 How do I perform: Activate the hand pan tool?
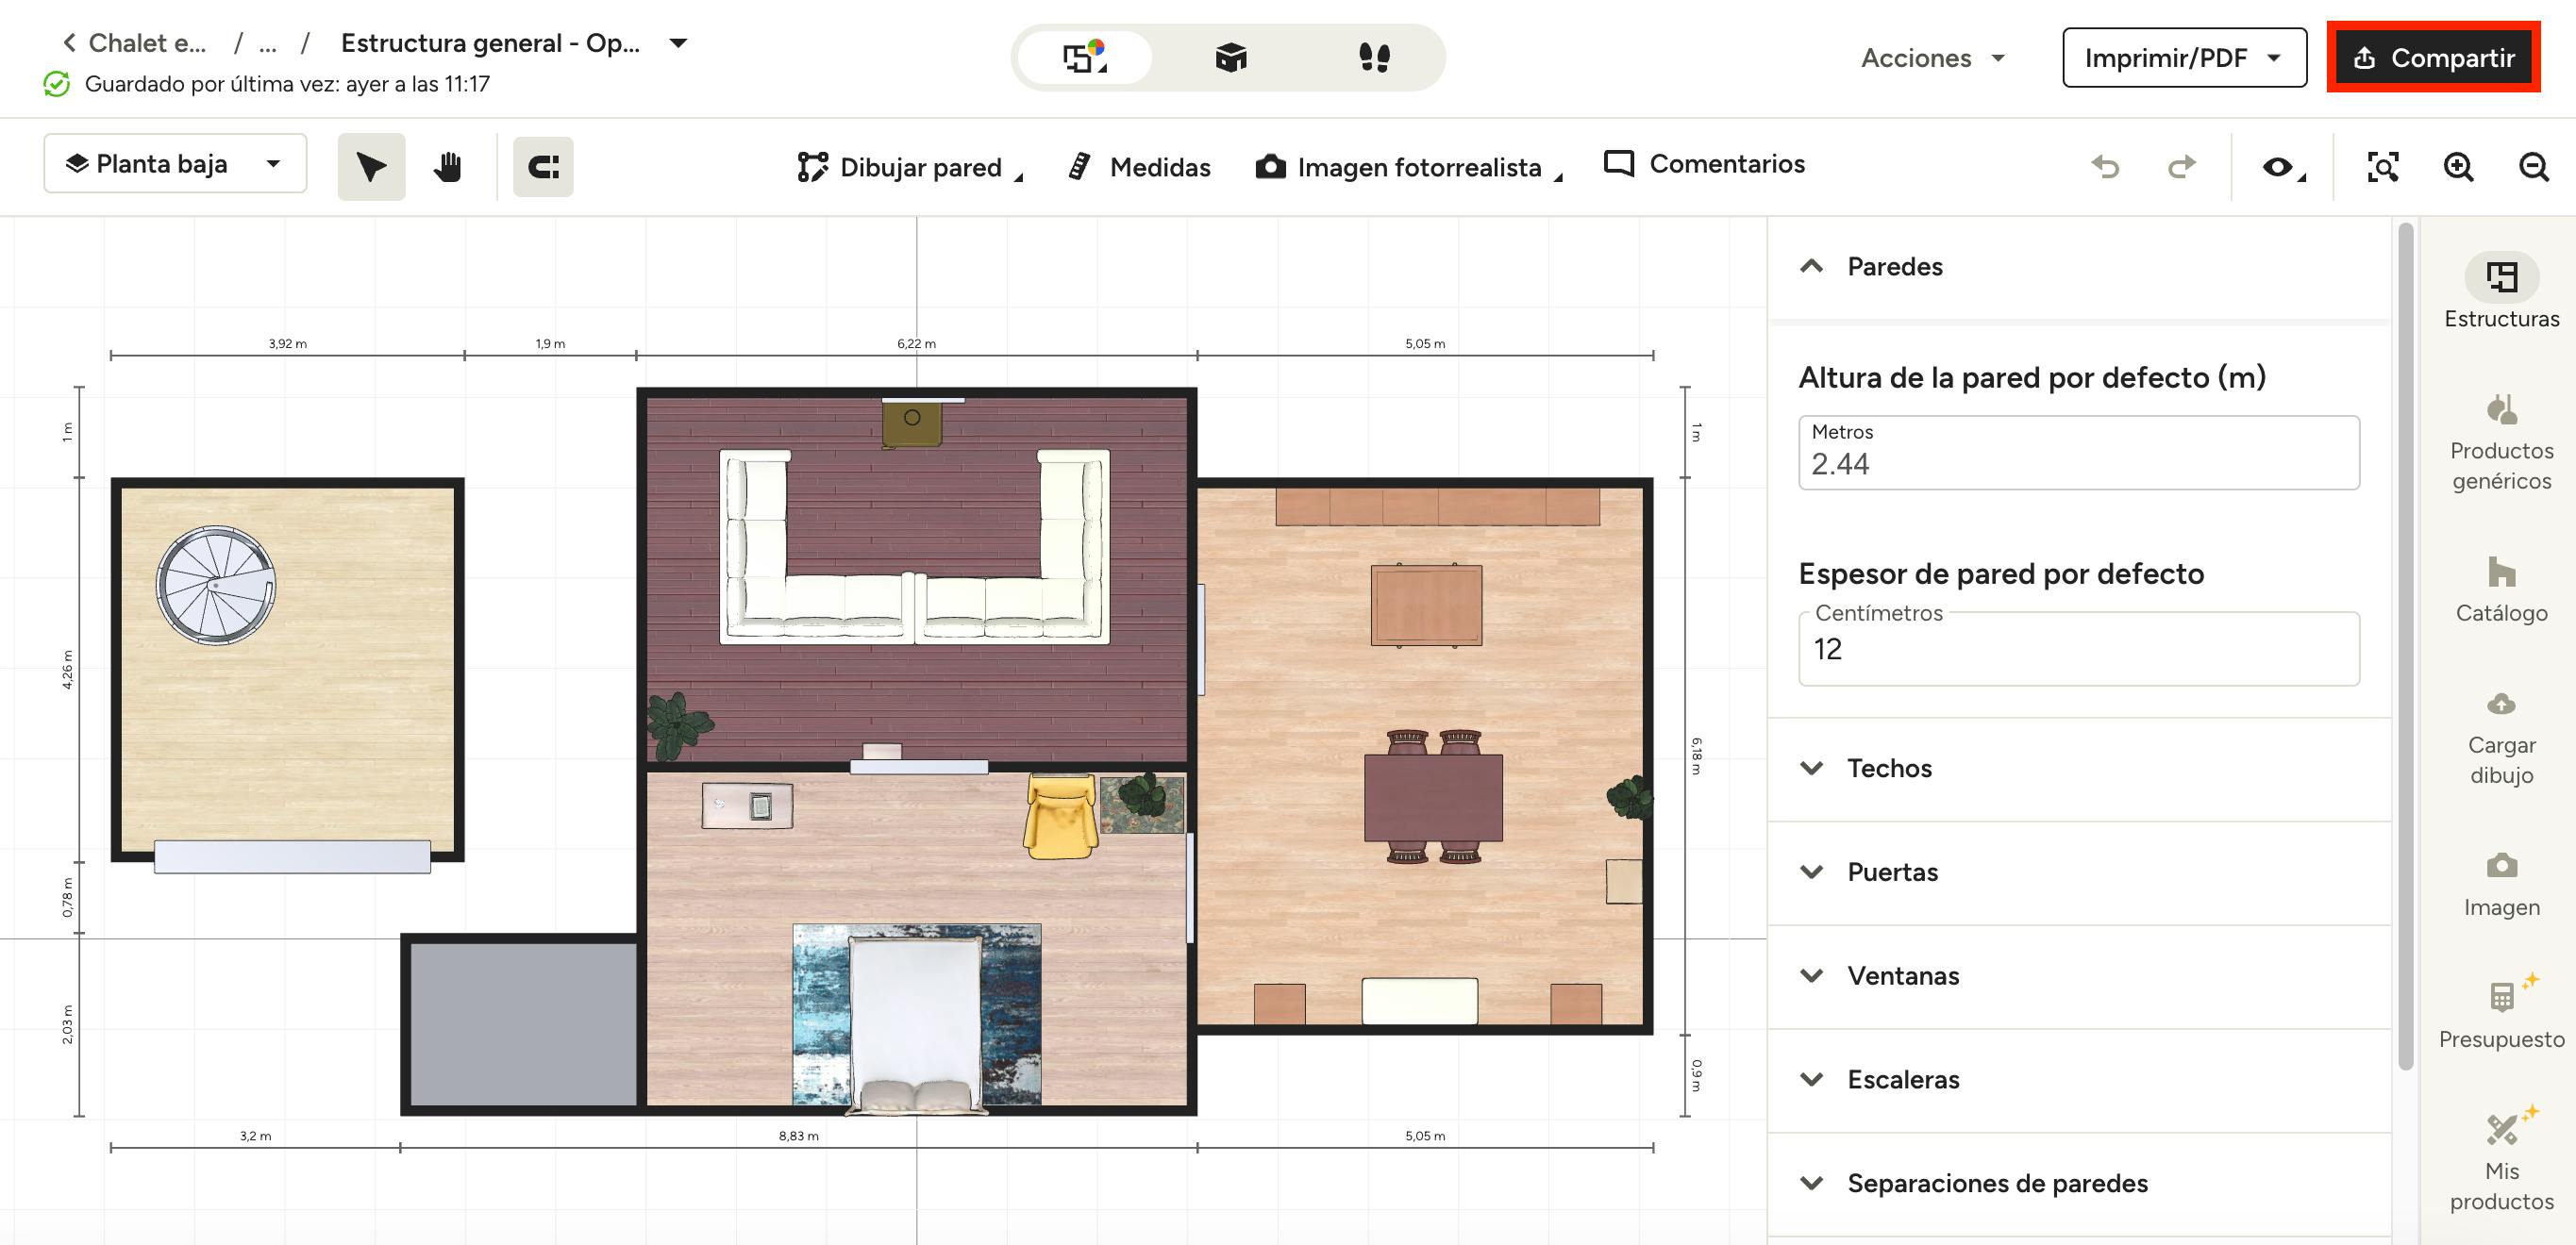(447, 167)
